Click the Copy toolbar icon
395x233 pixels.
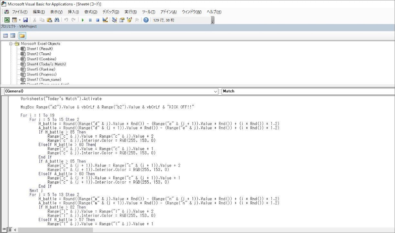tap(42, 20)
